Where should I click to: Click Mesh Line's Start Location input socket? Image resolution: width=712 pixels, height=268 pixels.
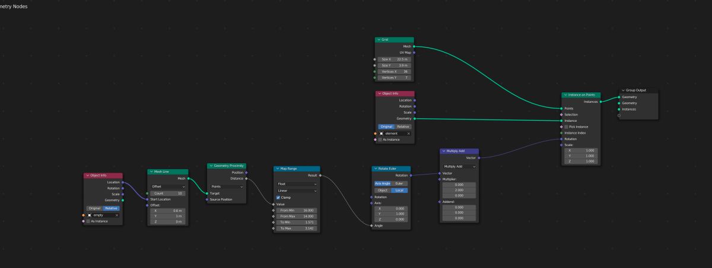point(147,199)
